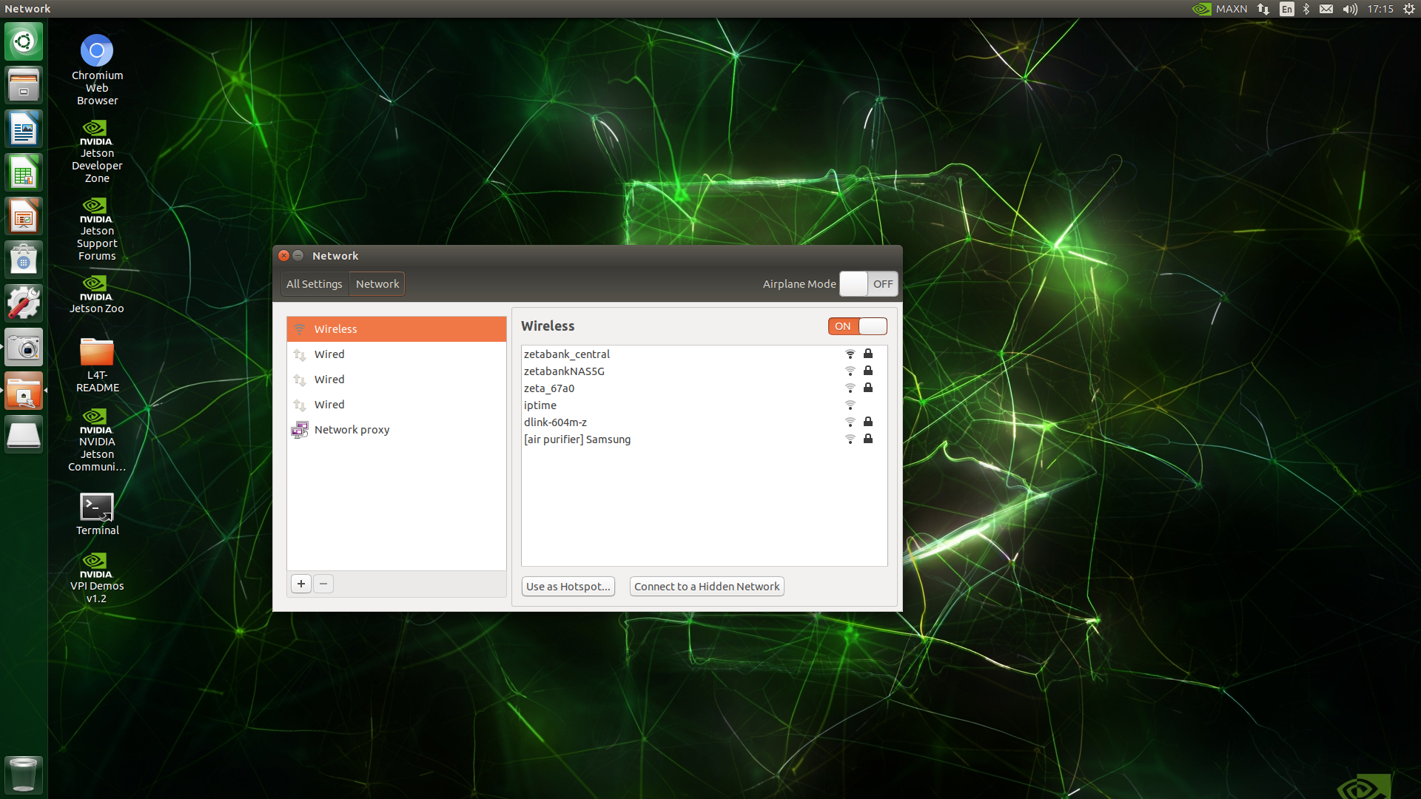
Task: Open NVIDIA Jetson Community desktop shortcut
Action: (x=97, y=439)
